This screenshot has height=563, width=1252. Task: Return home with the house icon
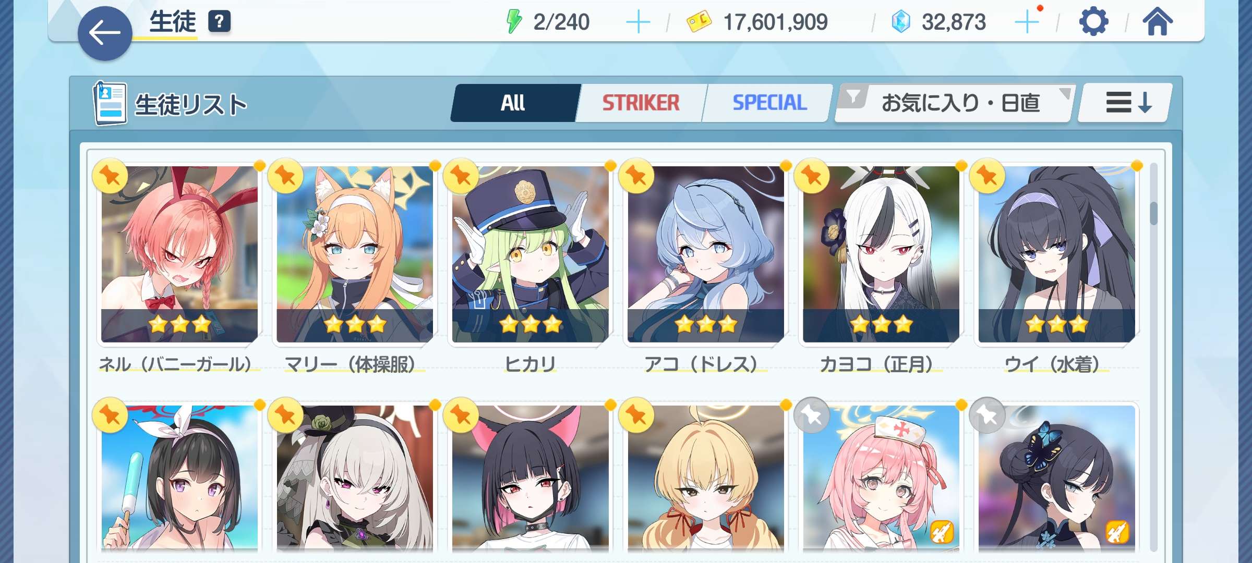tap(1157, 22)
